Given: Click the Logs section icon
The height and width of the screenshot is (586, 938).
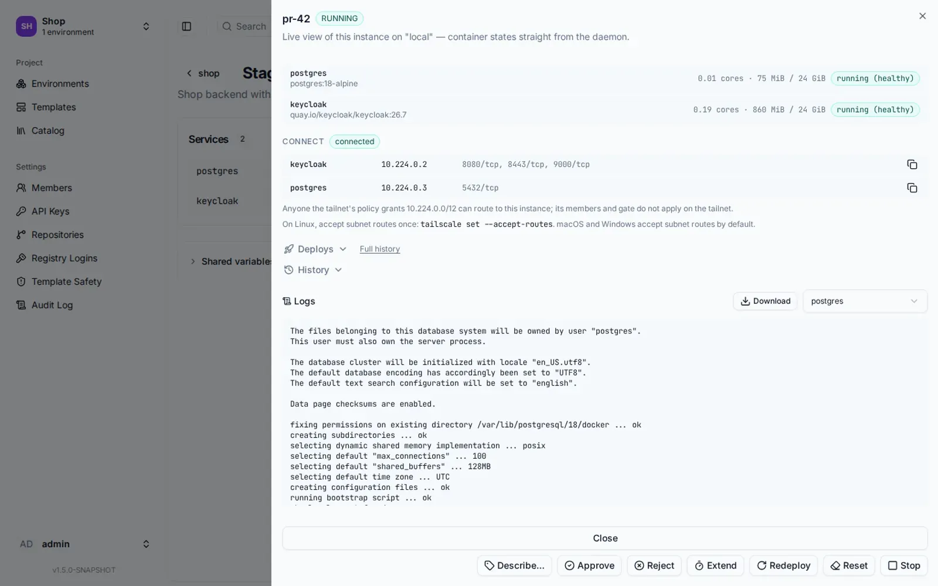Looking at the screenshot, I should point(287,301).
